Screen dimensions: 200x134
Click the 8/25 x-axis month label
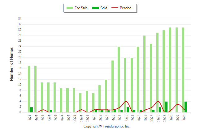click(x=138, y=118)
